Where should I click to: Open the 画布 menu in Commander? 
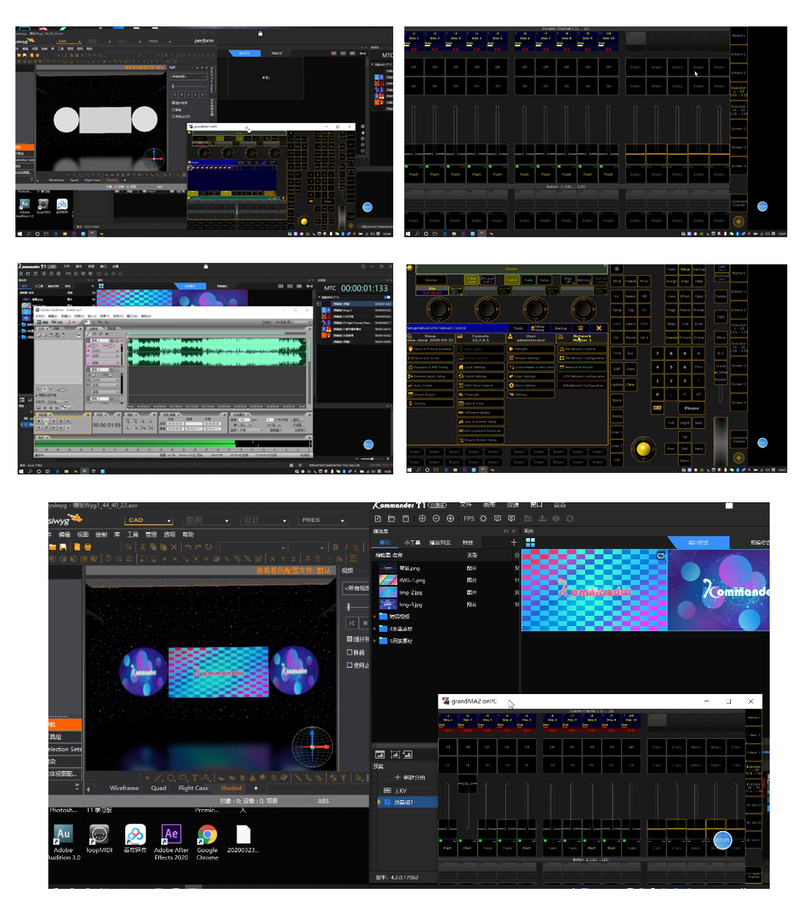click(489, 505)
